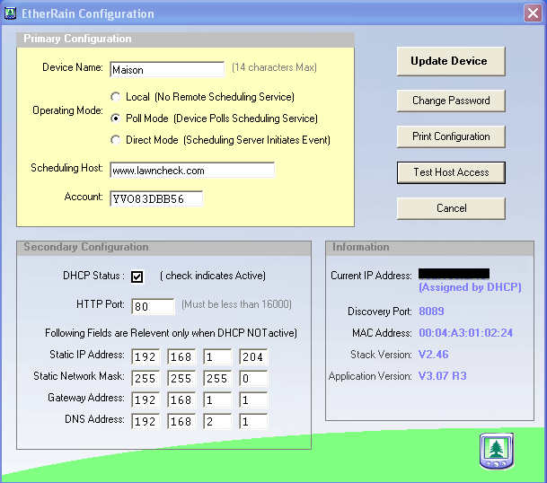Click Static Network Mask third octet field
This screenshot has width=547, height=483.
[217, 378]
